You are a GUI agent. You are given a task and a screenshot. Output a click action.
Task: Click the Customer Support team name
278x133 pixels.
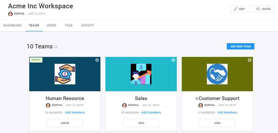point(219,98)
